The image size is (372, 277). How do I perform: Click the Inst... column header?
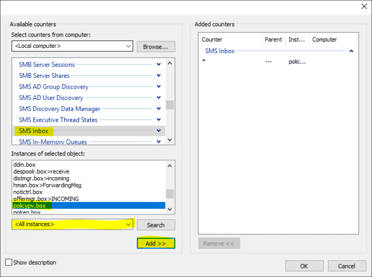(x=297, y=39)
